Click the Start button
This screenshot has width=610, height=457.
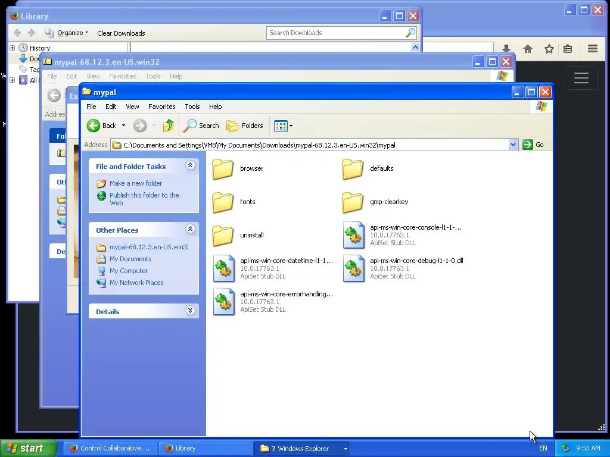click(x=28, y=448)
